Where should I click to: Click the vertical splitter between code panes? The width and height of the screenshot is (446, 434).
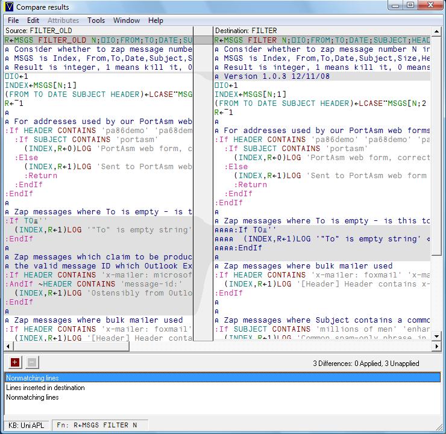point(204,181)
